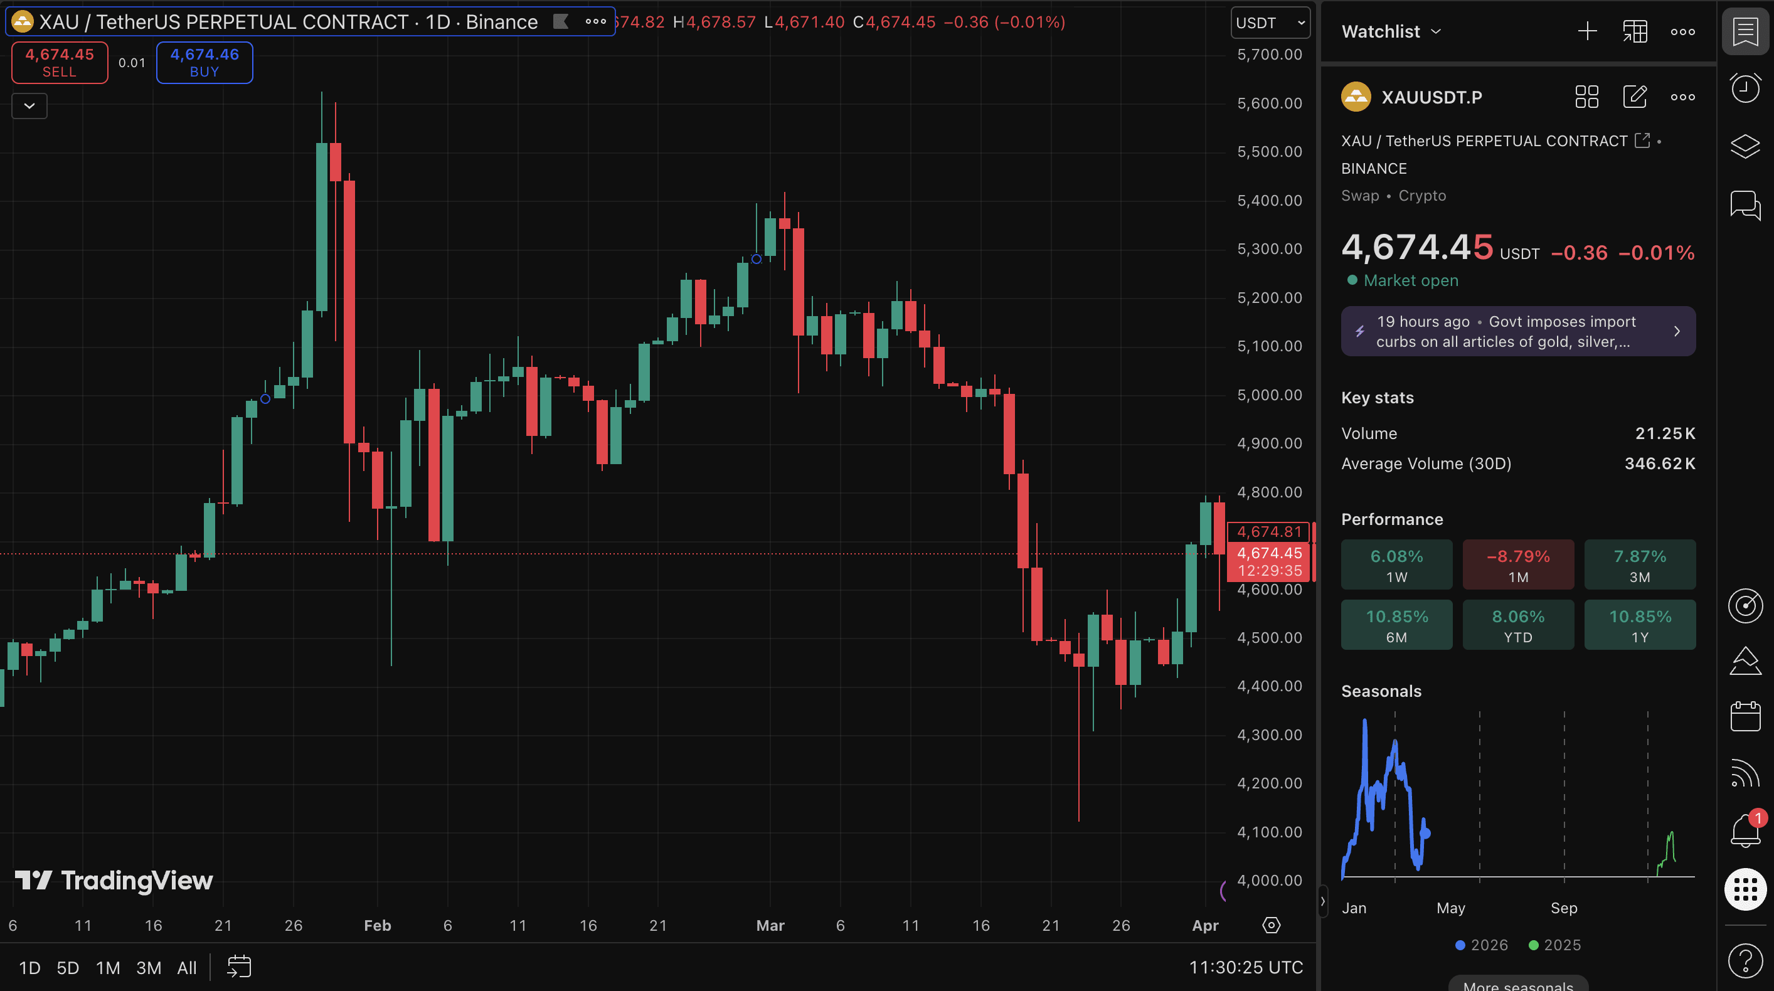Click the More seasonals button
This screenshot has height=991, width=1774.
(1518, 984)
